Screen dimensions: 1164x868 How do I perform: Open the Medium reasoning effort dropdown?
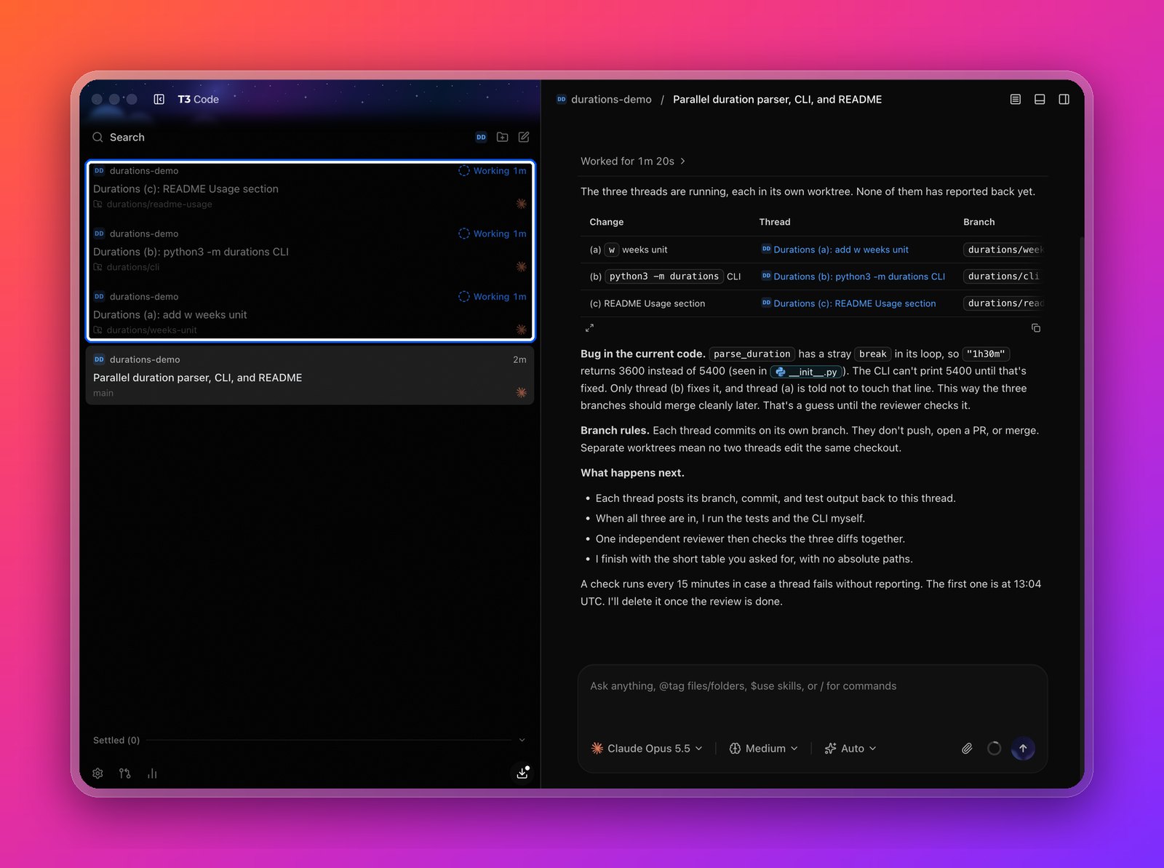click(x=764, y=748)
